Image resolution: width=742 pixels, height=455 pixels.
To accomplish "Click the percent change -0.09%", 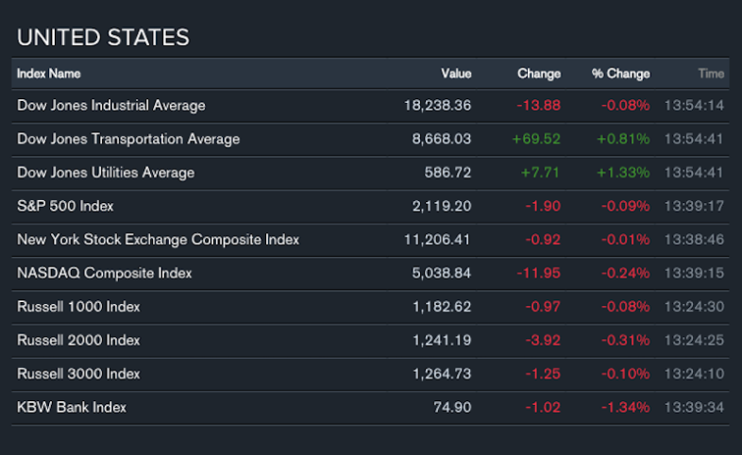I will tap(626, 206).
